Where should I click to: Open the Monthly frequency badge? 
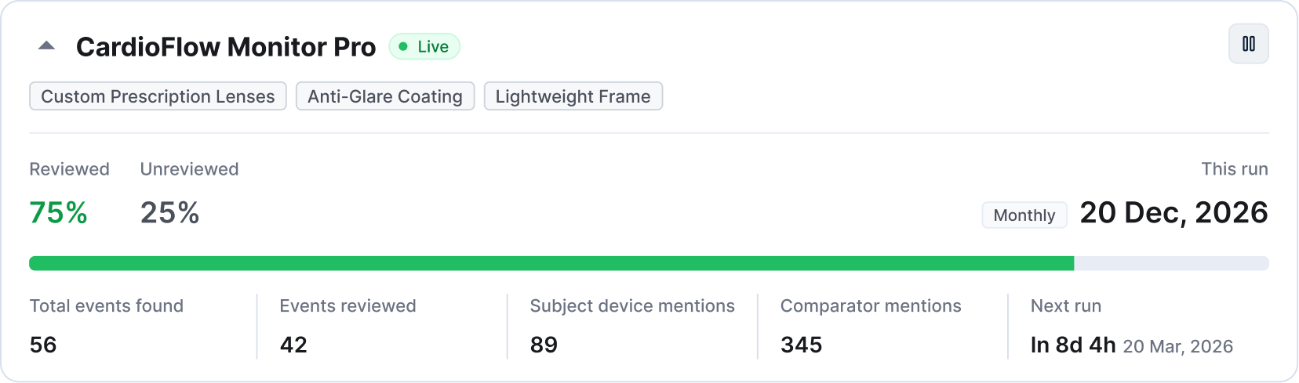pyautogui.click(x=1024, y=215)
